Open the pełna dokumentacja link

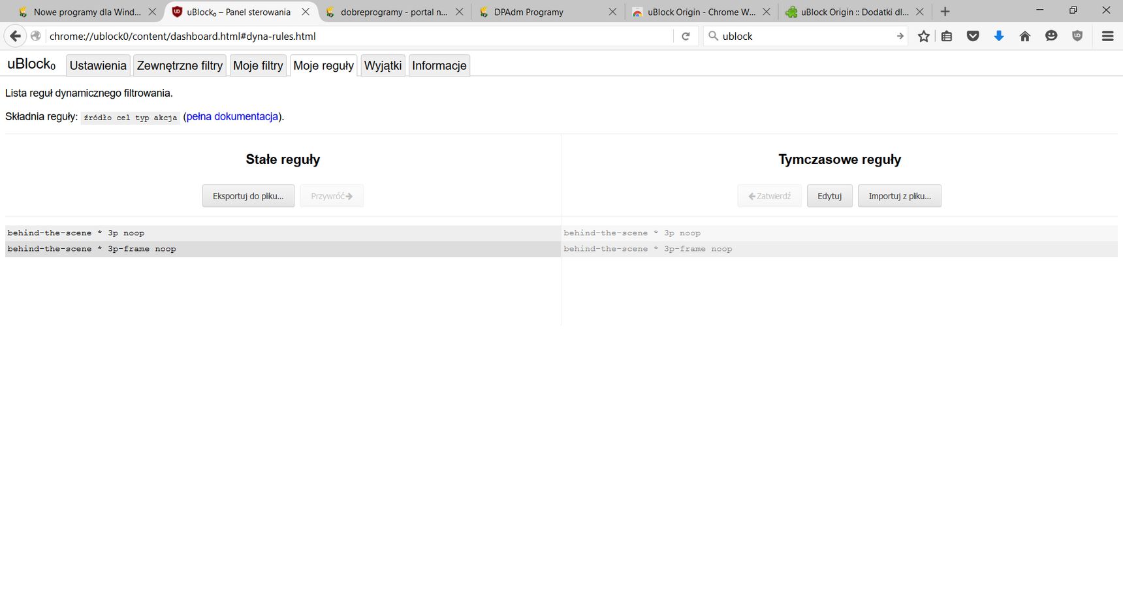[x=232, y=116]
